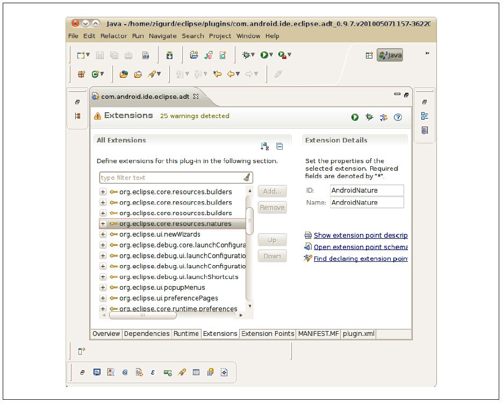Click the Open Perspective icon beside Java
Viewport: 503px width, 403px height.
coord(369,55)
